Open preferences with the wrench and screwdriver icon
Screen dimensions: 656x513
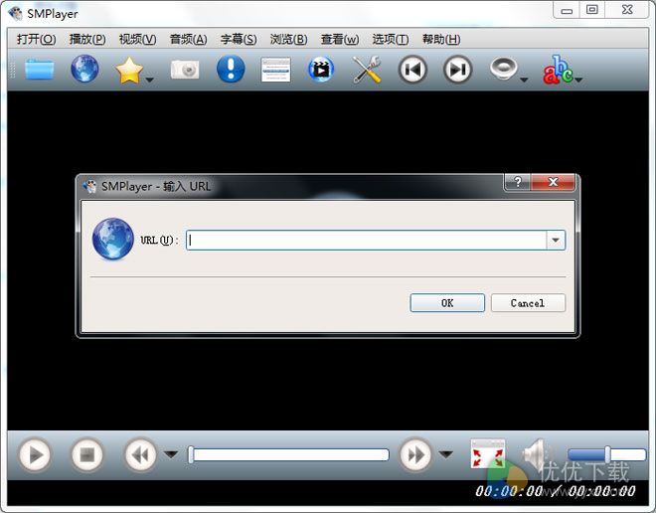pyautogui.click(x=367, y=70)
